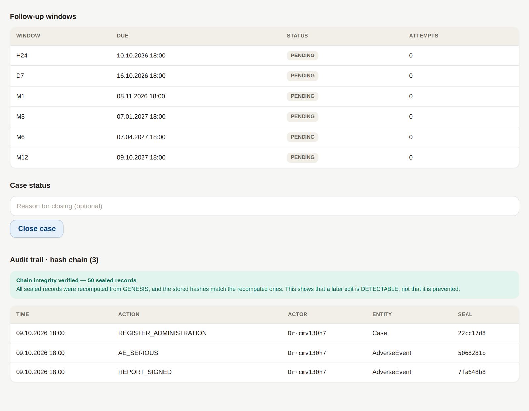Image resolution: width=529 pixels, height=411 pixels.
Task: Click due date 09.10.2027 18:00
Action: [x=141, y=157]
